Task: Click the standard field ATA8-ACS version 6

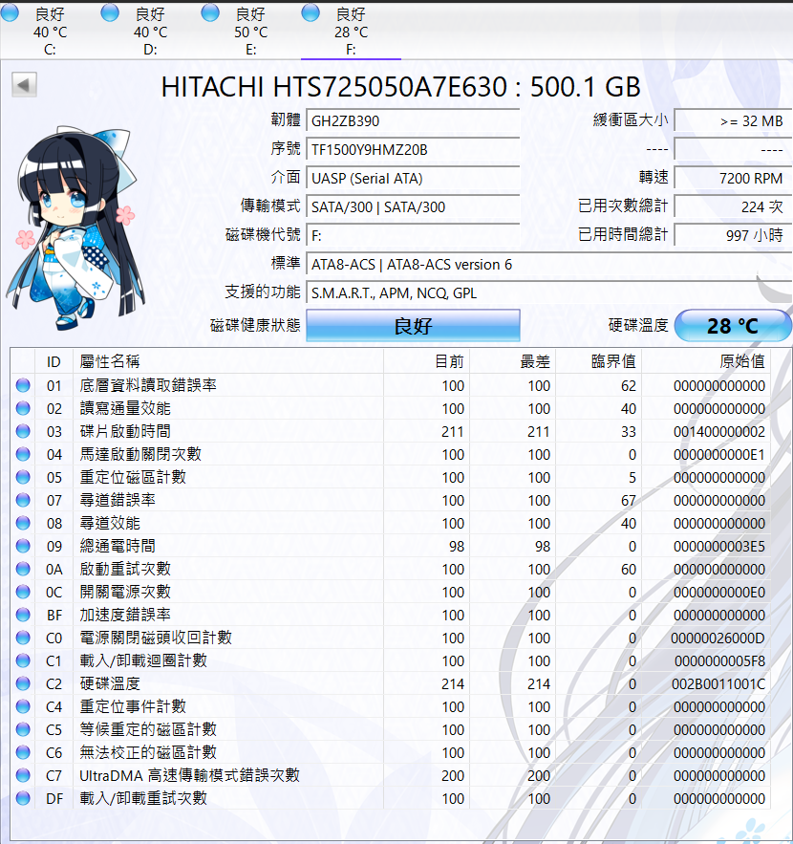Action: click(548, 265)
